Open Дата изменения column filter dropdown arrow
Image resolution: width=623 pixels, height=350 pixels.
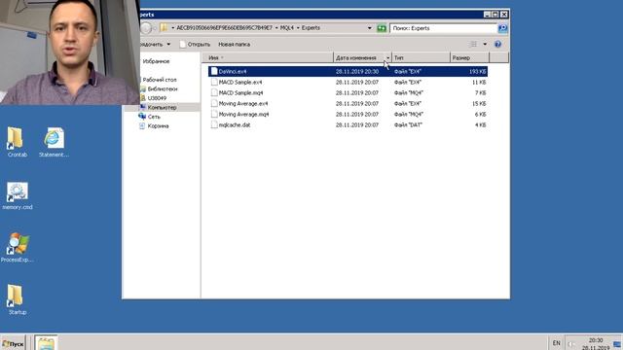coord(387,58)
